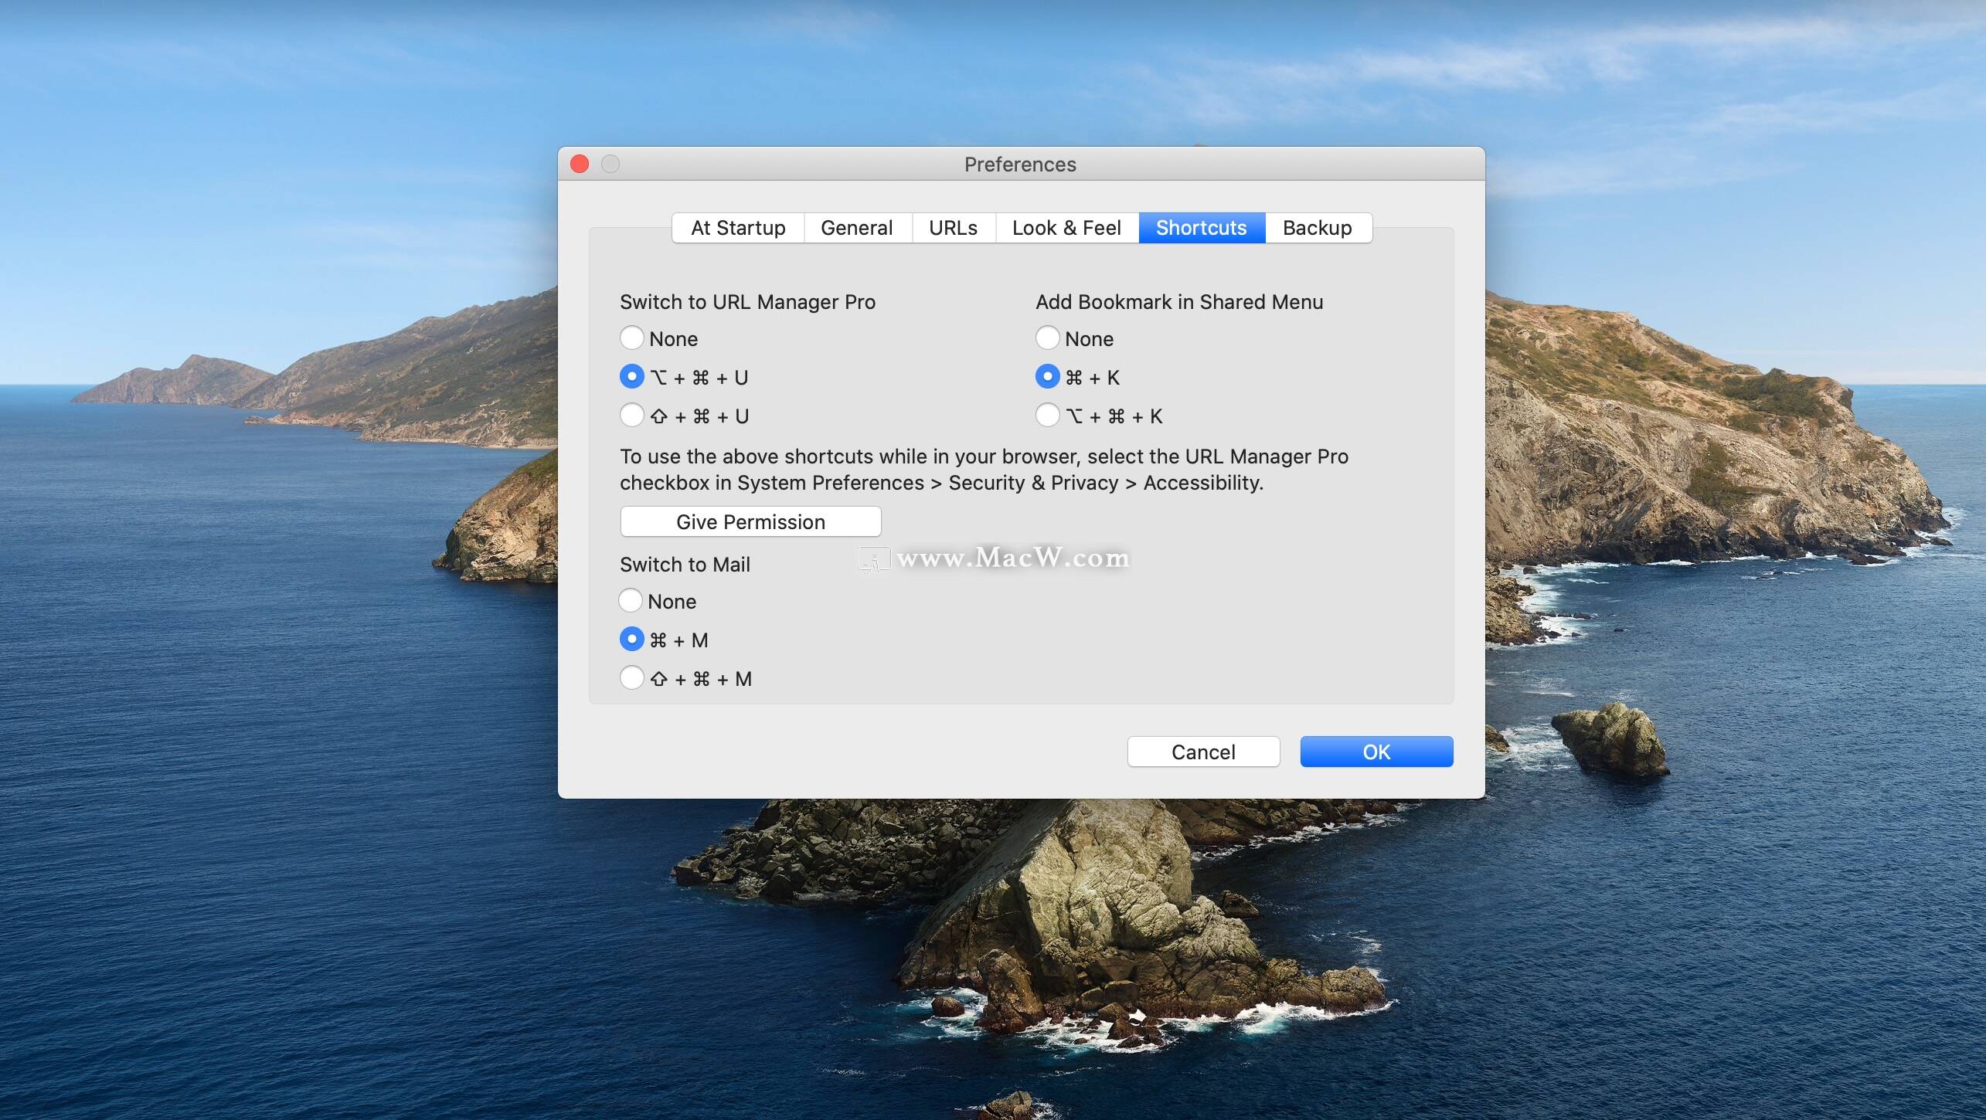
Task: Click the Give Permission button
Action: (749, 520)
